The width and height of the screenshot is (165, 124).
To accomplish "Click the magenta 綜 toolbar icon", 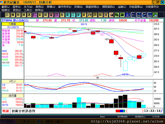I will [x=57, y=15].
